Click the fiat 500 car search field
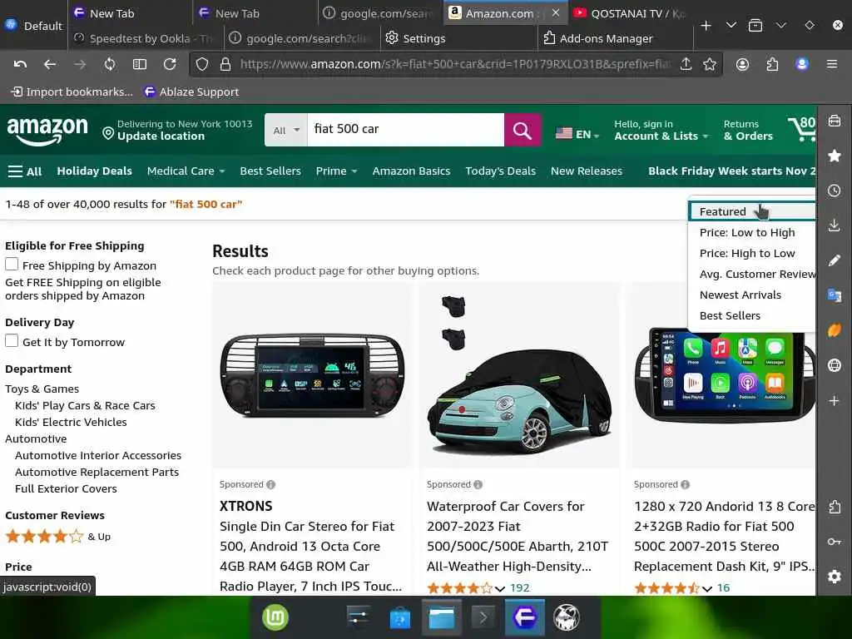The height and width of the screenshot is (639, 852). 406,130
